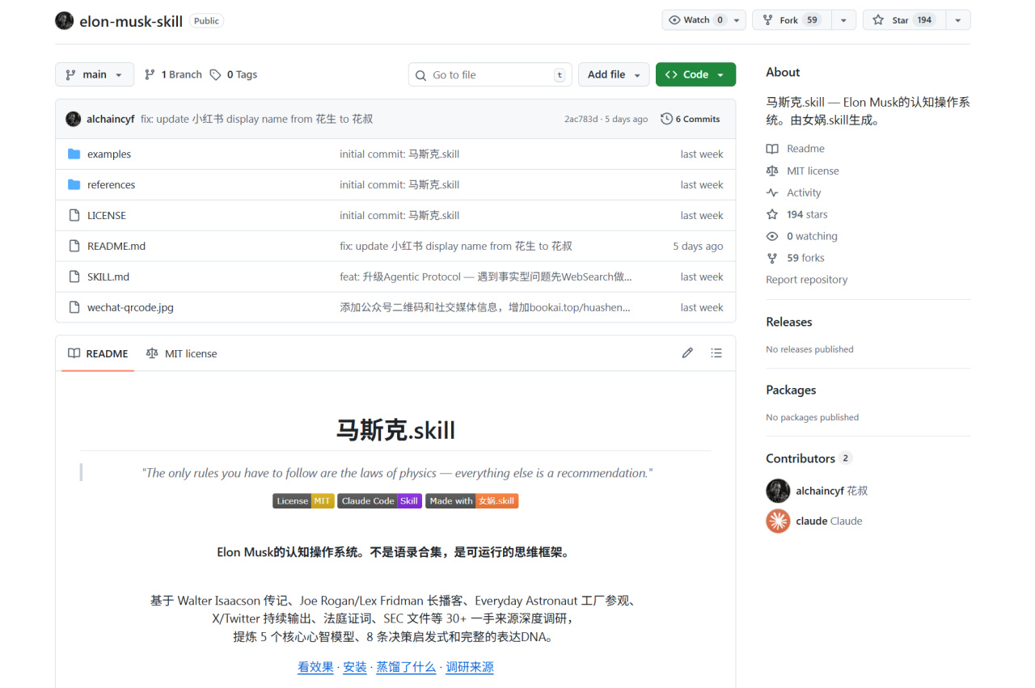Open the LICENSE file name
Screen dimensions: 1035x688
107,216
